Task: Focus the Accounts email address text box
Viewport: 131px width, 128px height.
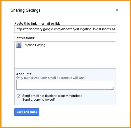Action: (x=65, y=85)
